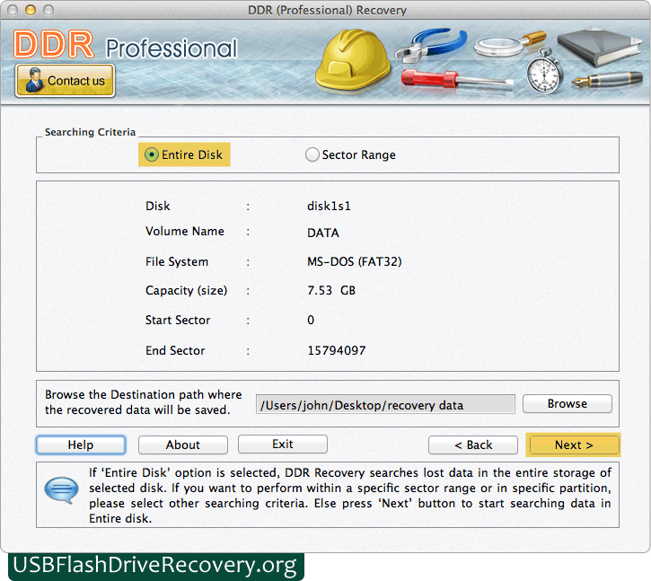651x581 pixels.
Task: Click the window close button
Action: click(13, 10)
